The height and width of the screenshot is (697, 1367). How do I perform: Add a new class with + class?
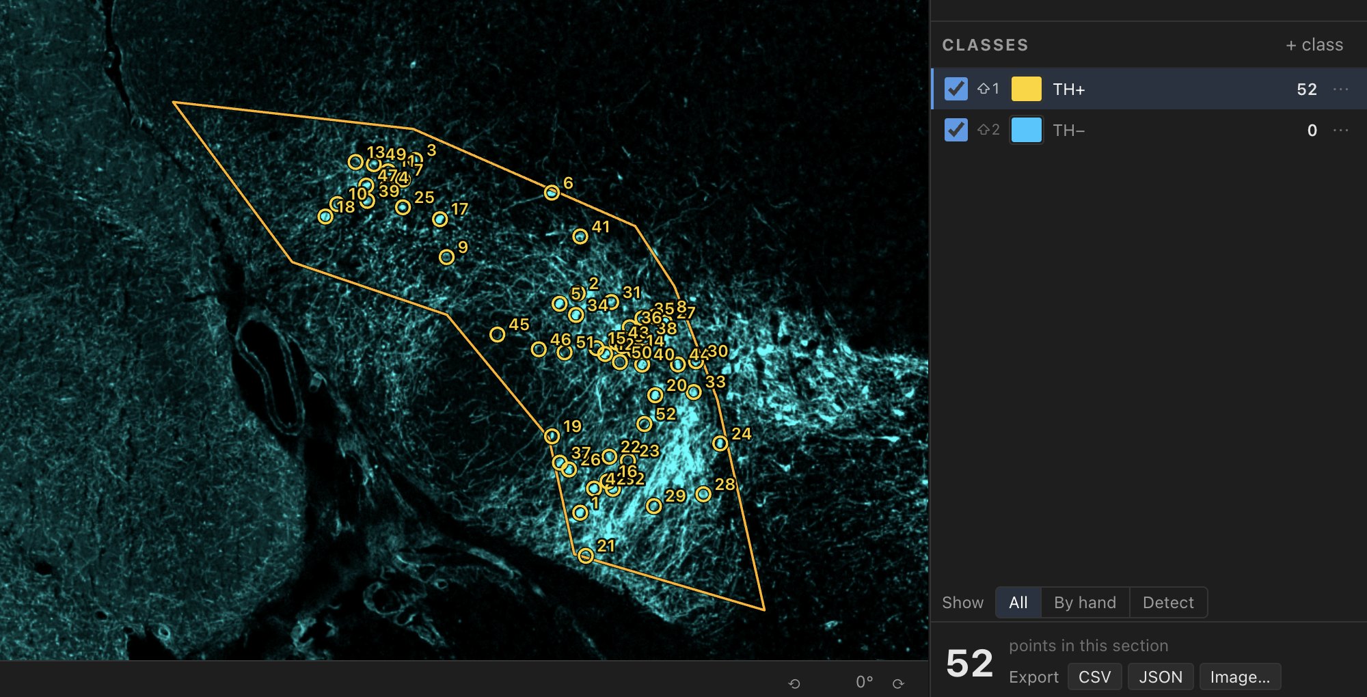point(1314,45)
